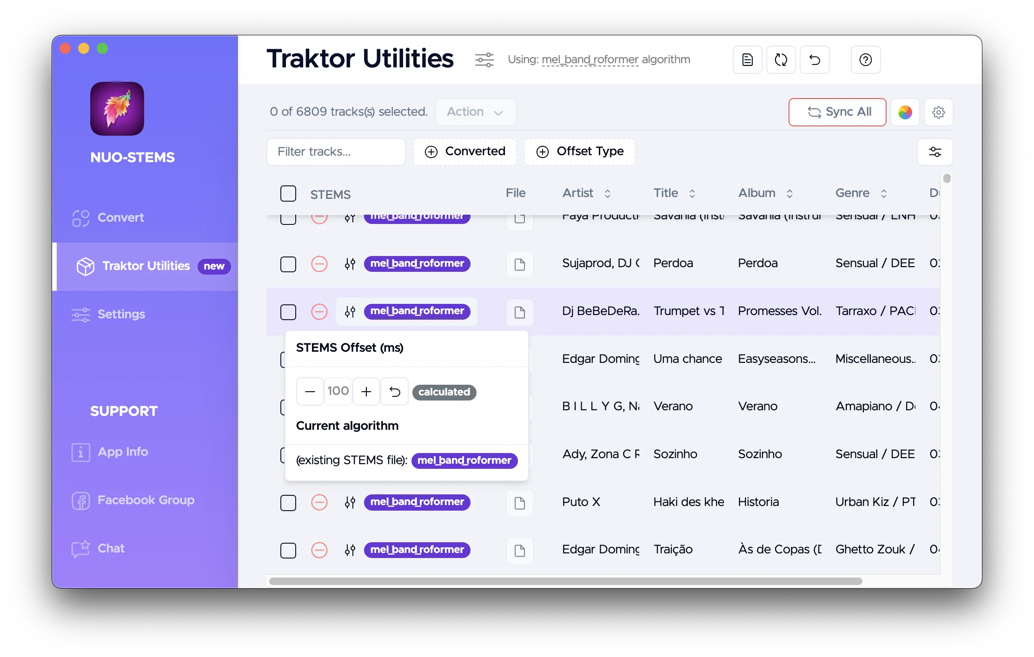
Task: Click the STEMS offset value field showing 100
Action: (338, 392)
